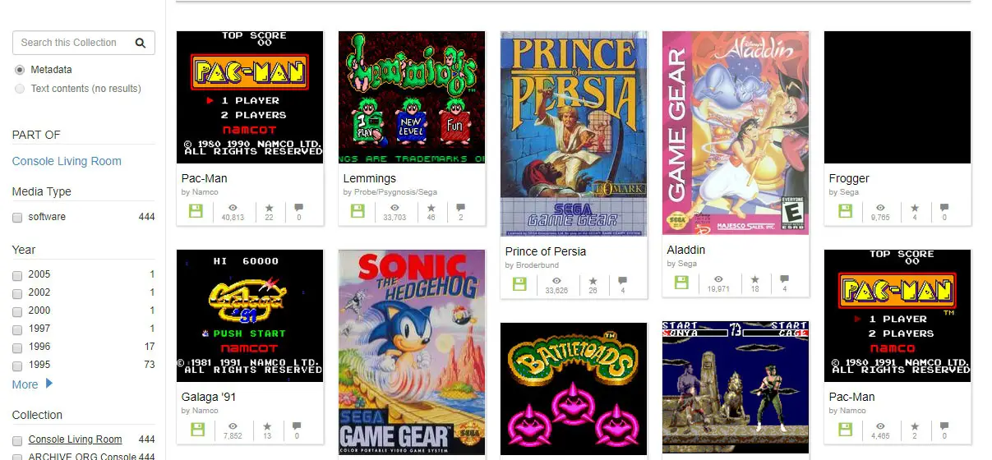The width and height of the screenshot is (992, 460).
Task: Open the Battletoads game thumbnail
Action: (x=574, y=389)
